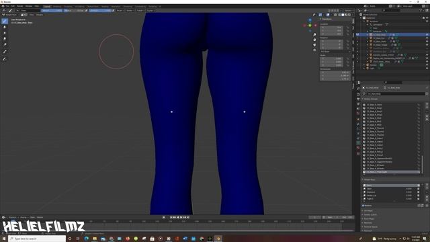Viewport: 430px width, 242px height.
Task: Open the outliner filter funnel
Action: (421, 11)
